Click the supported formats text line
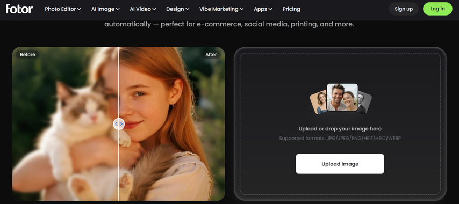Image resolution: width=459 pixels, height=204 pixels. (340, 138)
